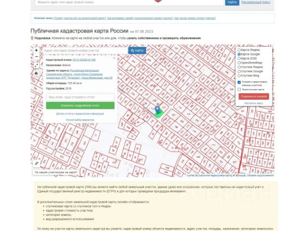The image size is (308, 231).
Task: Activate the ruler measurement tool
Action: 37,163
